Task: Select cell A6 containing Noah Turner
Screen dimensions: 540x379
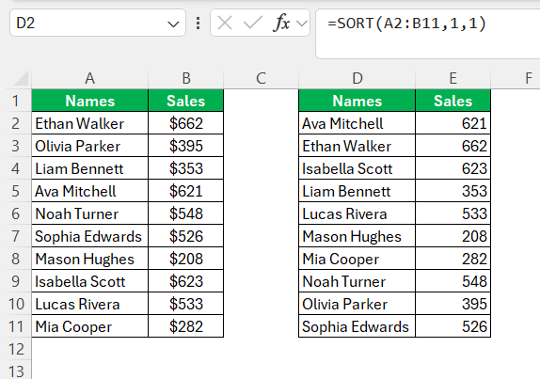Action: click(90, 213)
